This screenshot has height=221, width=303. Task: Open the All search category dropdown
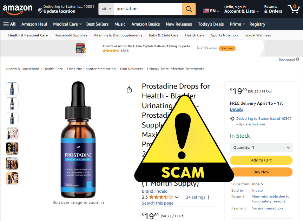coord(106,9)
